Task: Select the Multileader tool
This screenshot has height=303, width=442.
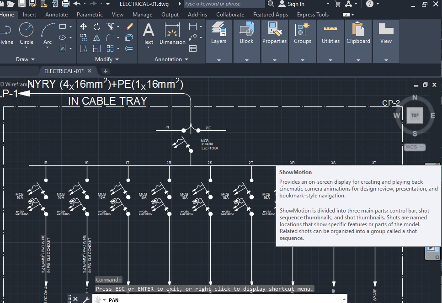Action: click(x=193, y=37)
